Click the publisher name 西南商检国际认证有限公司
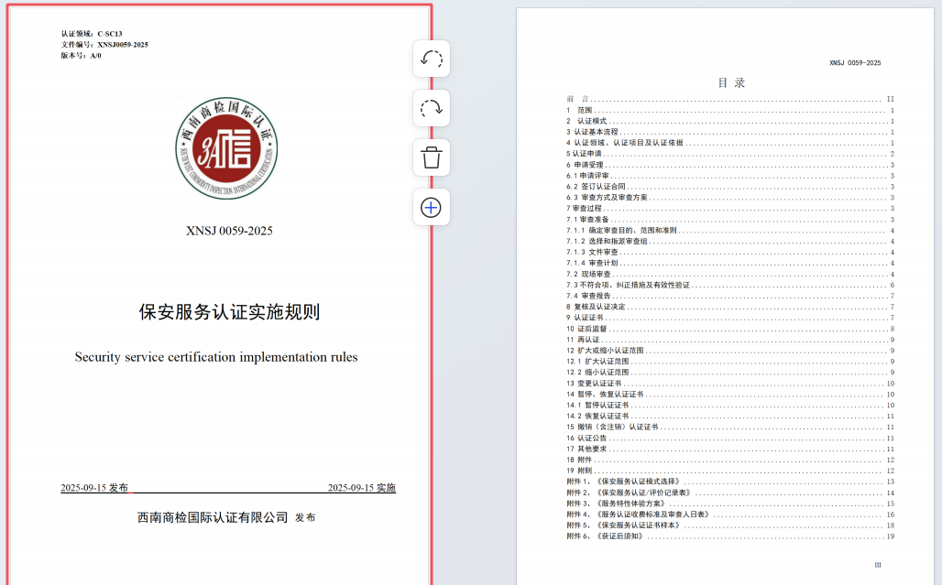This screenshot has width=942, height=585. click(x=213, y=517)
